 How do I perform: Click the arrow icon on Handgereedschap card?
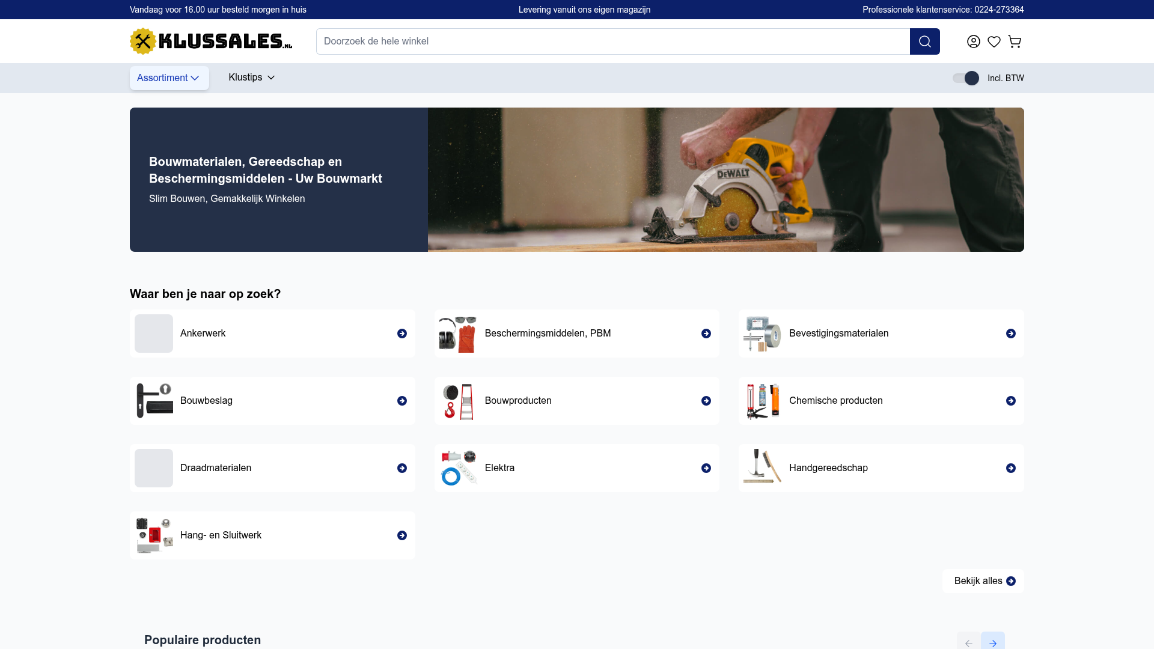tap(1011, 468)
